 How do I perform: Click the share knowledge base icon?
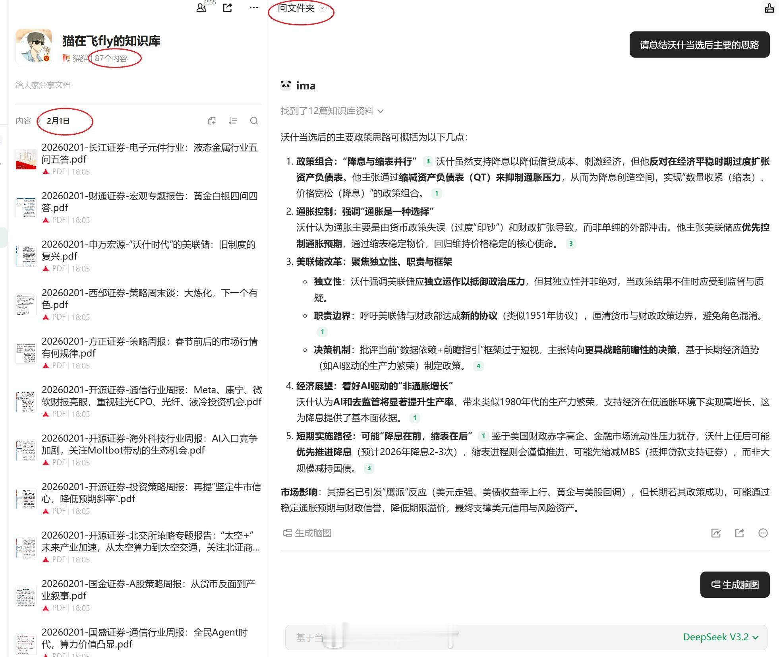pos(228,8)
